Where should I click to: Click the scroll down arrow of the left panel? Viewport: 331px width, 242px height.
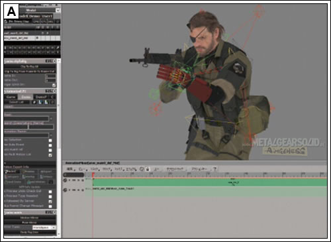click(x=59, y=234)
